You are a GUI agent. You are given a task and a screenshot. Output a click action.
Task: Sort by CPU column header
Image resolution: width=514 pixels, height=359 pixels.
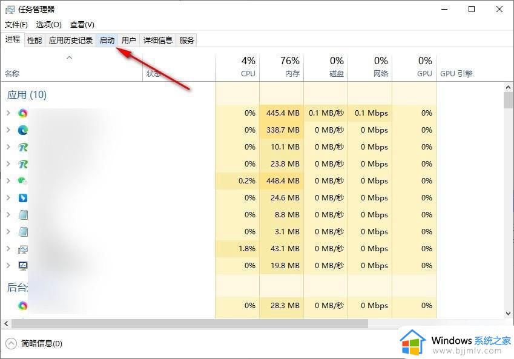(x=237, y=68)
